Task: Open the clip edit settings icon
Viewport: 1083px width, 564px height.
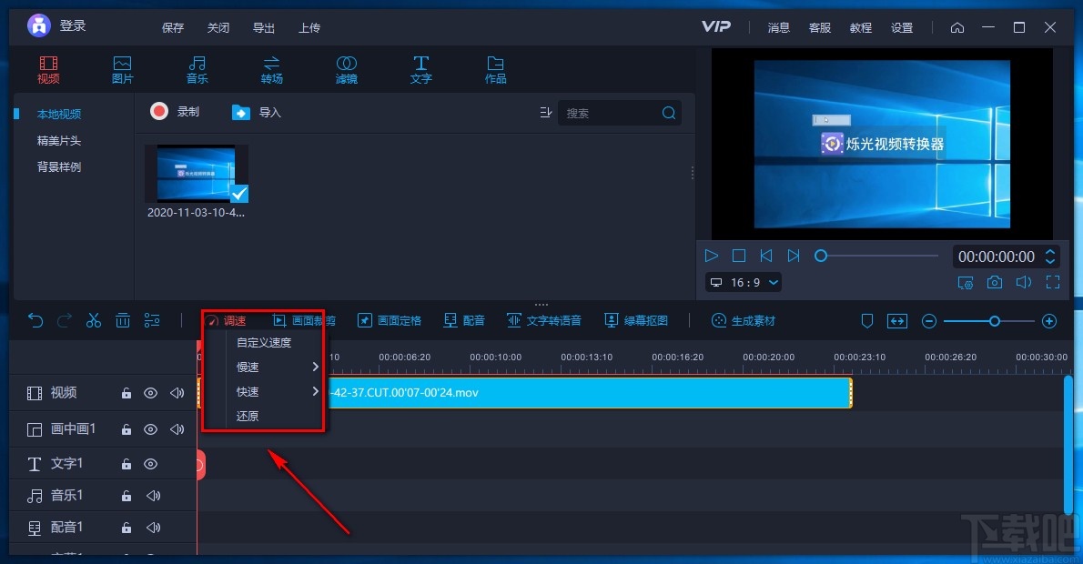Action: [152, 320]
